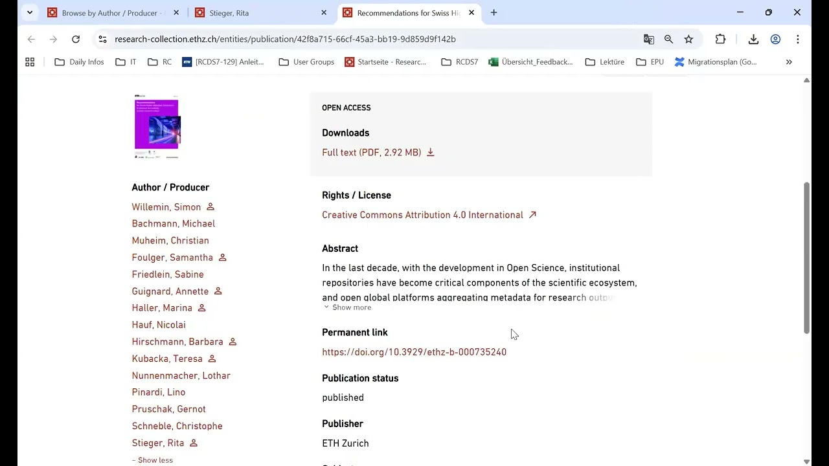Open the RCDS7 bookmark folder
The width and height of the screenshot is (829, 466).
[x=459, y=62]
